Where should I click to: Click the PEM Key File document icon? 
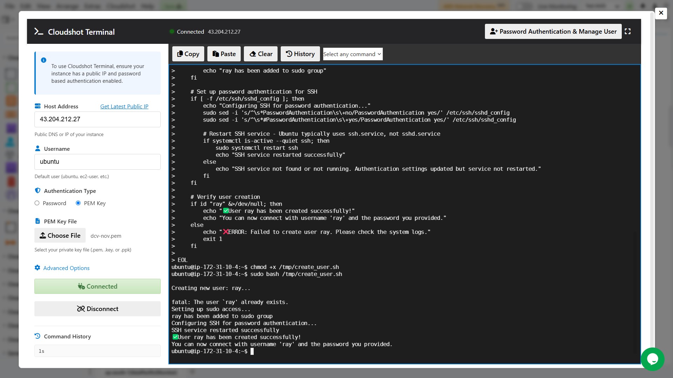(38, 221)
